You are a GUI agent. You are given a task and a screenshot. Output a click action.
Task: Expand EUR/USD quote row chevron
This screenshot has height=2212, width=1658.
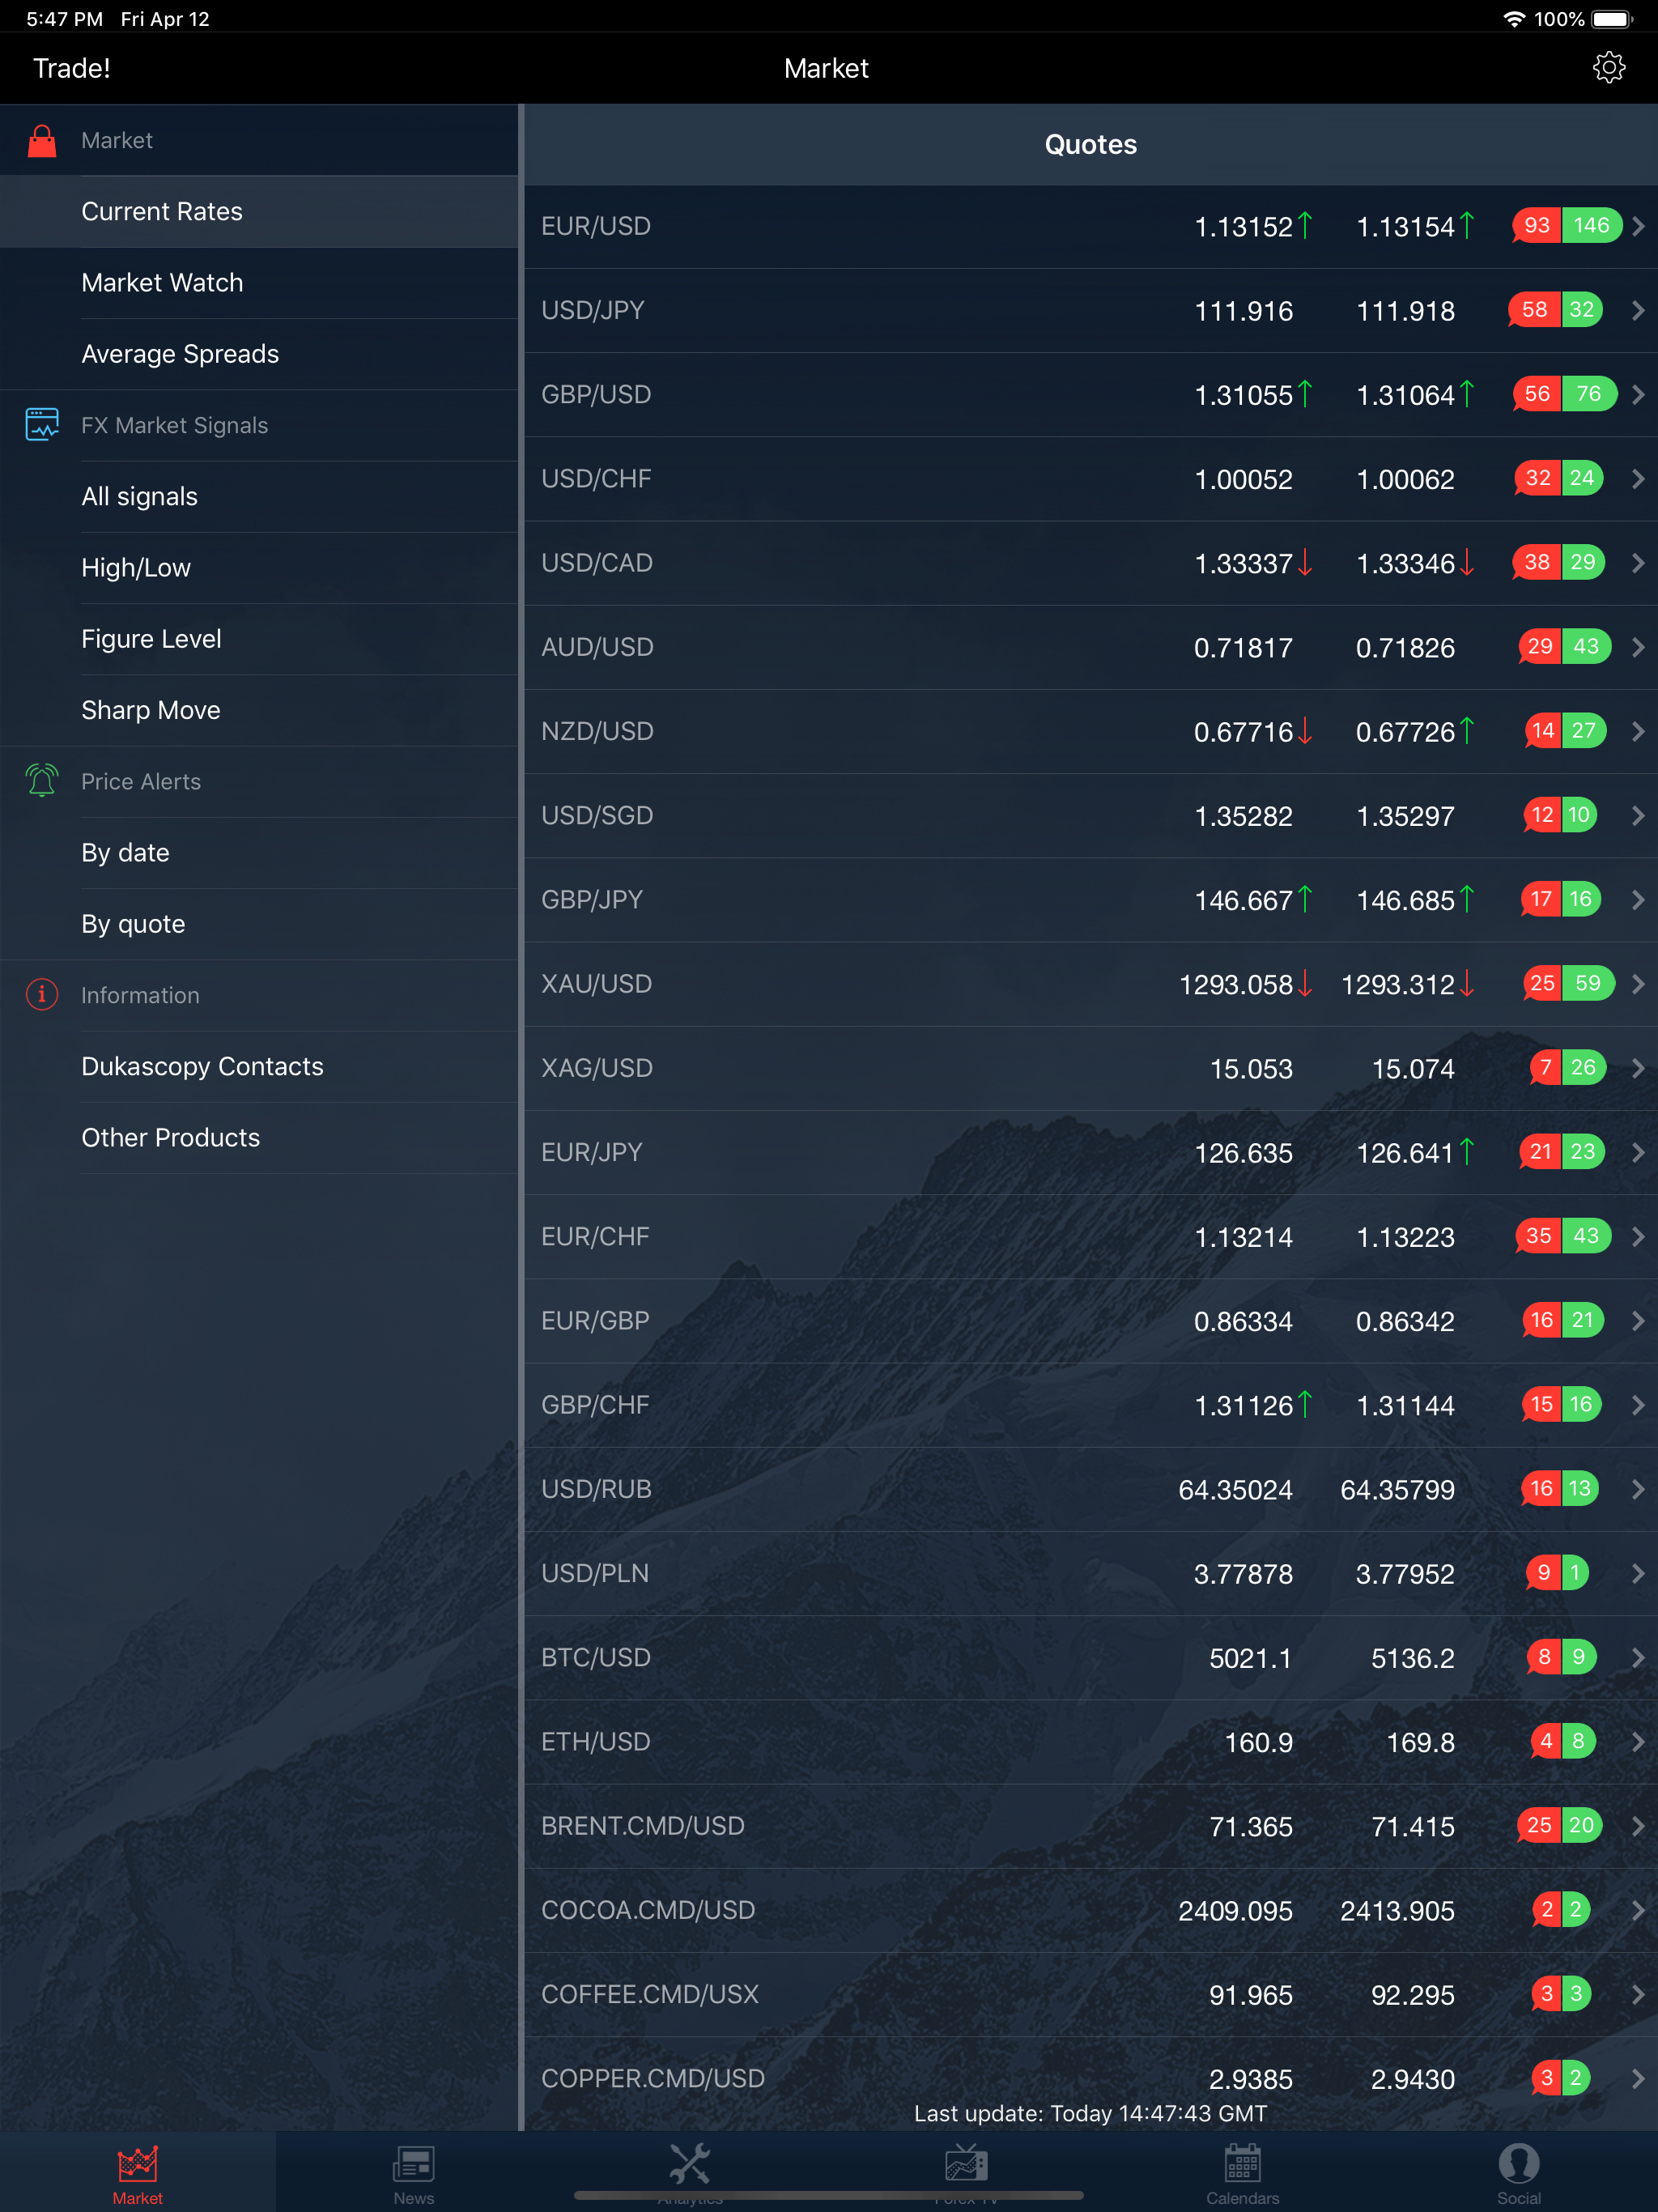pyautogui.click(x=1637, y=227)
